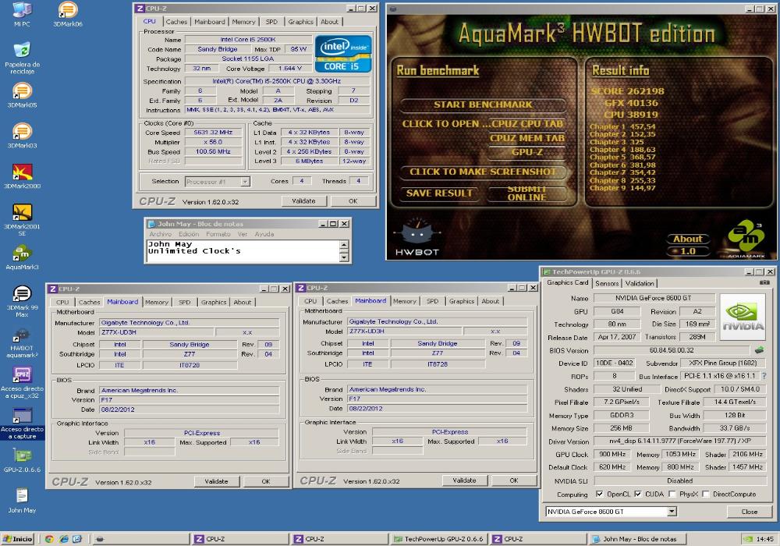Open the Graphics tab in top CPU-Z
780x546 pixels.
(300, 22)
